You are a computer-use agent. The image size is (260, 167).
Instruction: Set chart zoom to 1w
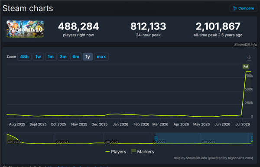tap(38, 57)
